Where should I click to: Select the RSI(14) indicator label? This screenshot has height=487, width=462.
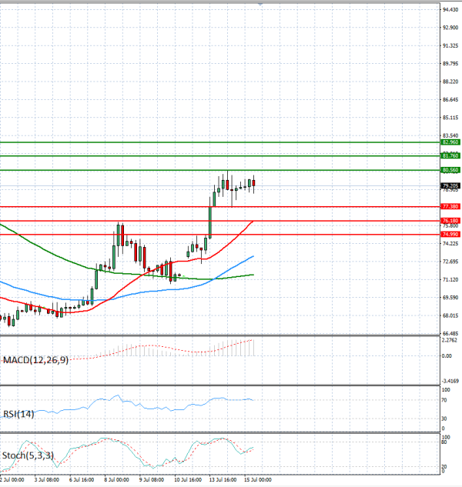18,414
